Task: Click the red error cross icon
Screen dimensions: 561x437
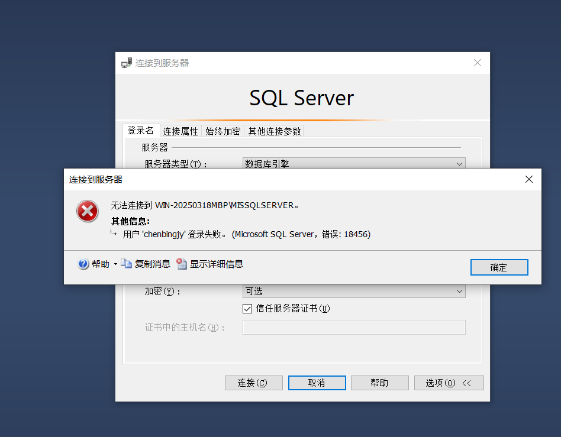Action: click(88, 211)
